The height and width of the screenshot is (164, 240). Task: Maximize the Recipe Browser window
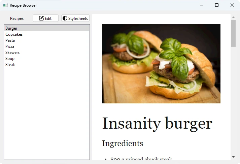217,5
